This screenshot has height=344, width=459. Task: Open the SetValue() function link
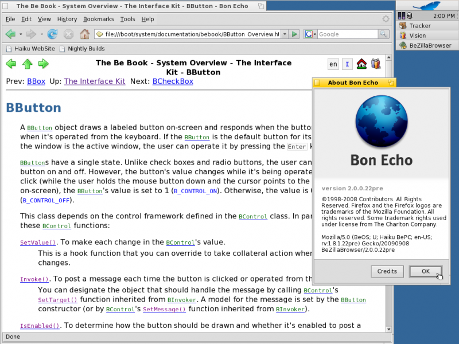(38, 243)
